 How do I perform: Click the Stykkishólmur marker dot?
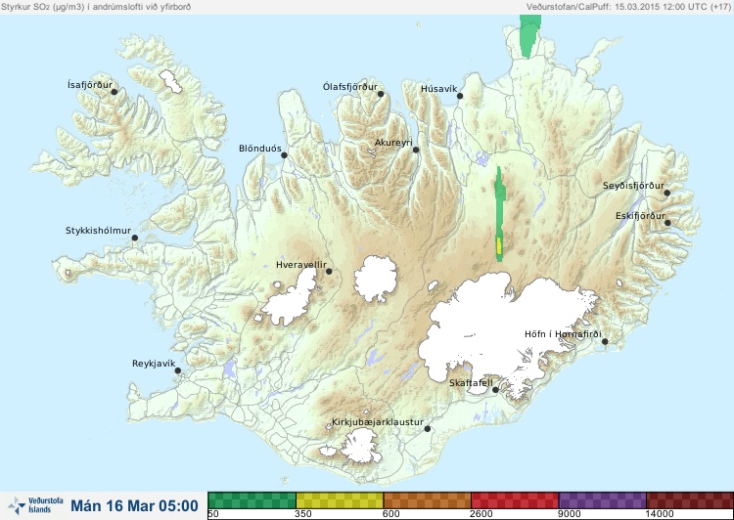(x=135, y=238)
